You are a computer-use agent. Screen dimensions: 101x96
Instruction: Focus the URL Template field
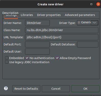62,37
